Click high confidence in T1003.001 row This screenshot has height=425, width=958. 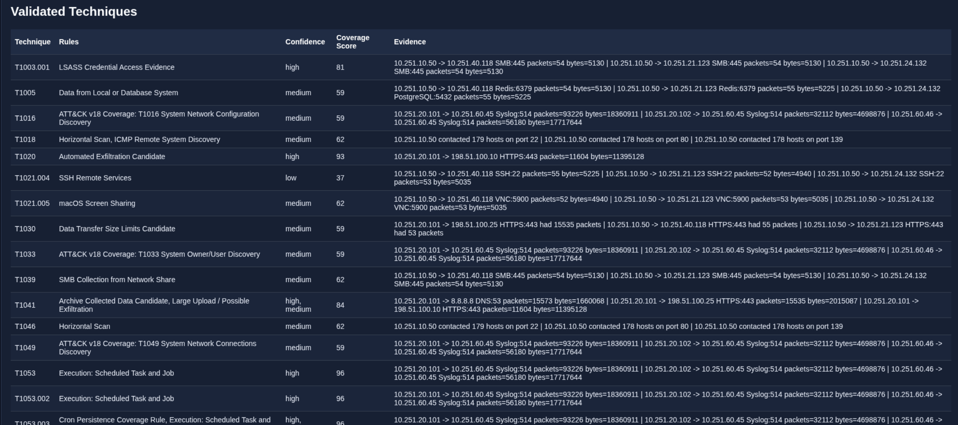click(292, 67)
